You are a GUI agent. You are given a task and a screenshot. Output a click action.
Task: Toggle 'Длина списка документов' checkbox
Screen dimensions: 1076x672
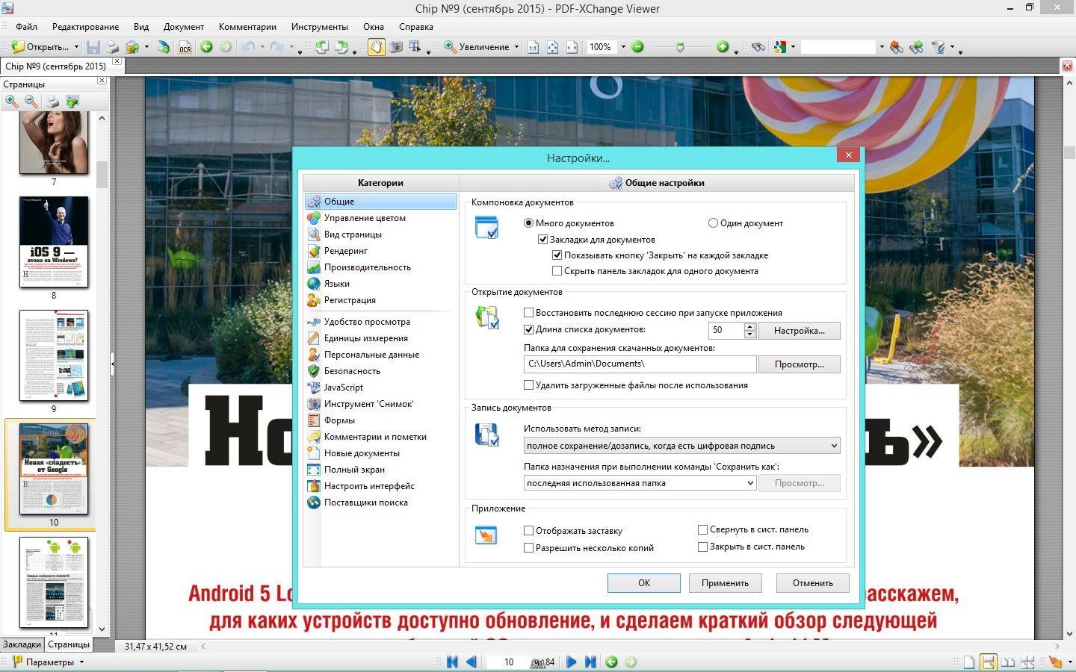(529, 329)
